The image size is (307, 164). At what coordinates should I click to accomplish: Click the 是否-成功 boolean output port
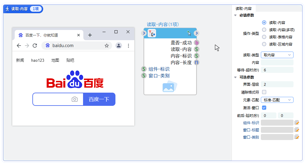pyautogui.click(x=196, y=43)
